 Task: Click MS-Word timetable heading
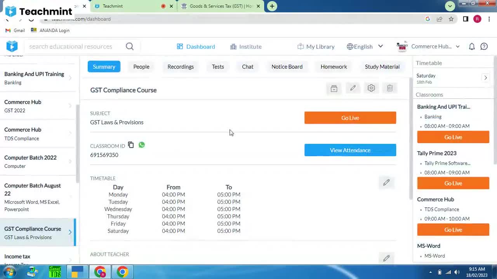[429, 246]
